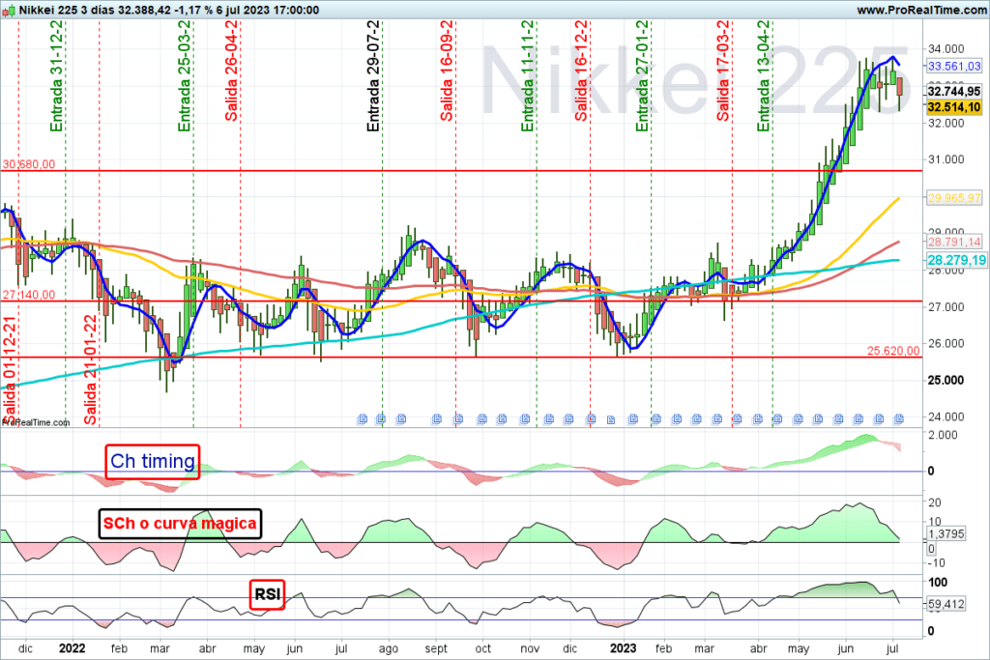Click the Salida 26-04-2 vertical marker label
This screenshot has height=660, width=990.
coord(232,71)
